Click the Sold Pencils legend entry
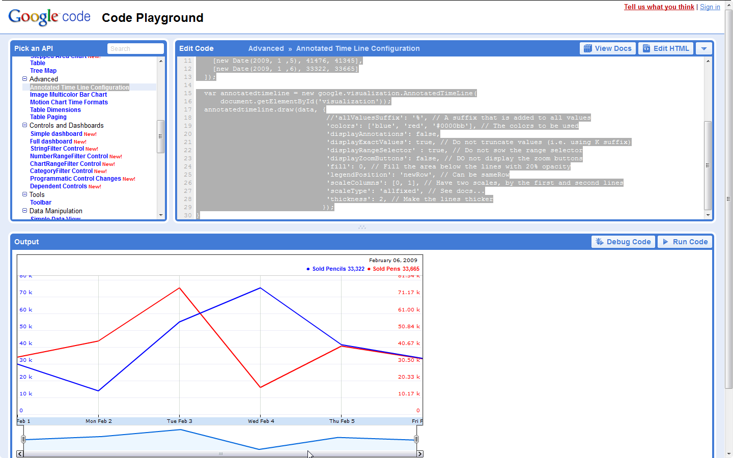This screenshot has height=458, width=733. coord(335,269)
